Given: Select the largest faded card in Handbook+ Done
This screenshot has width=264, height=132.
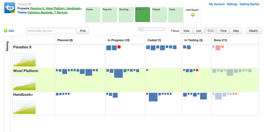Looking at the screenshot, I should tap(218, 96).
